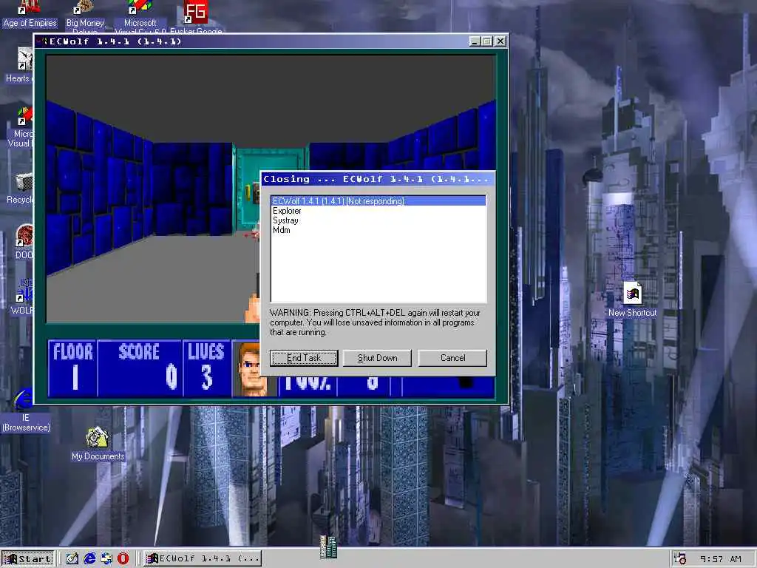Select Systray in the task list
This screenshot has height=568, width=757.
click(285, 220)
